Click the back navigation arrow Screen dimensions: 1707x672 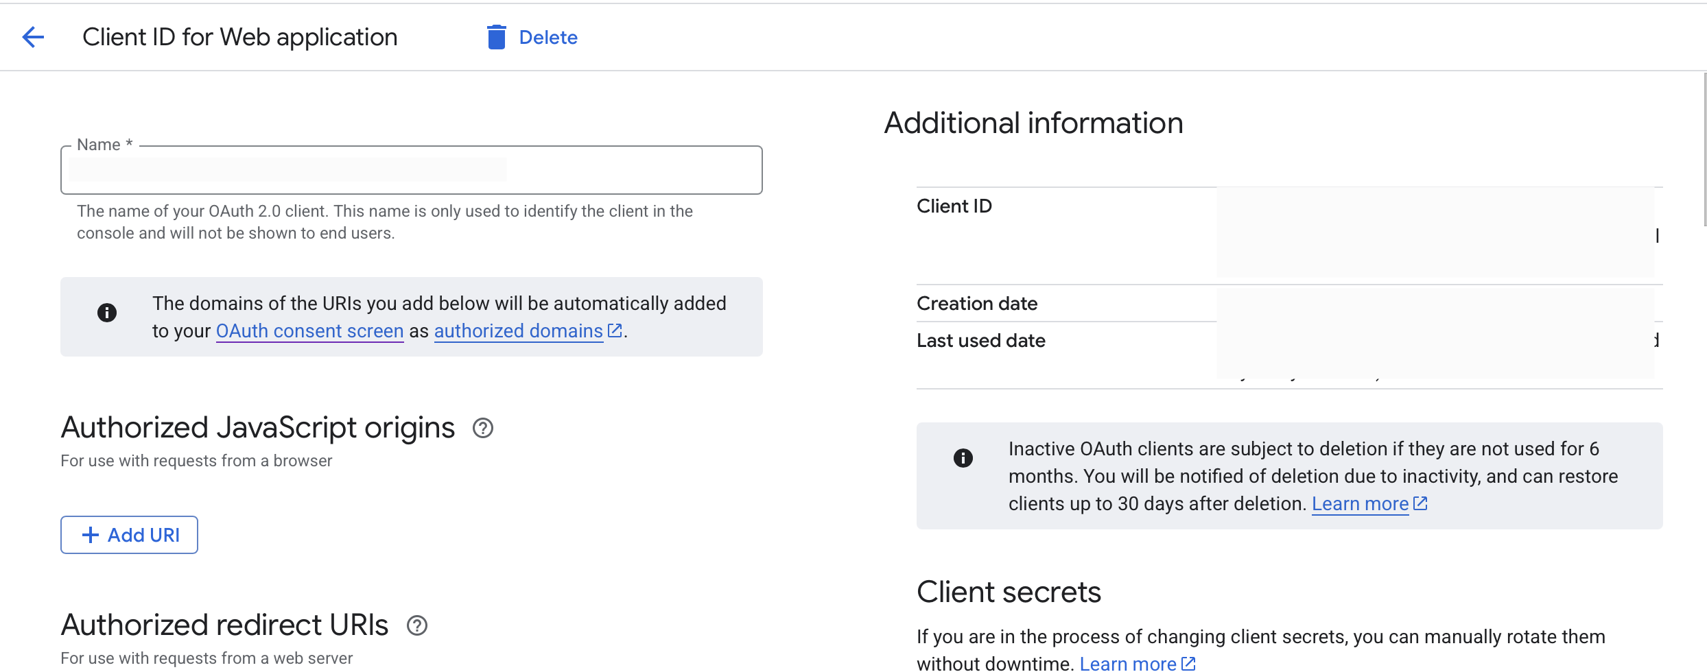pos(32,37)
